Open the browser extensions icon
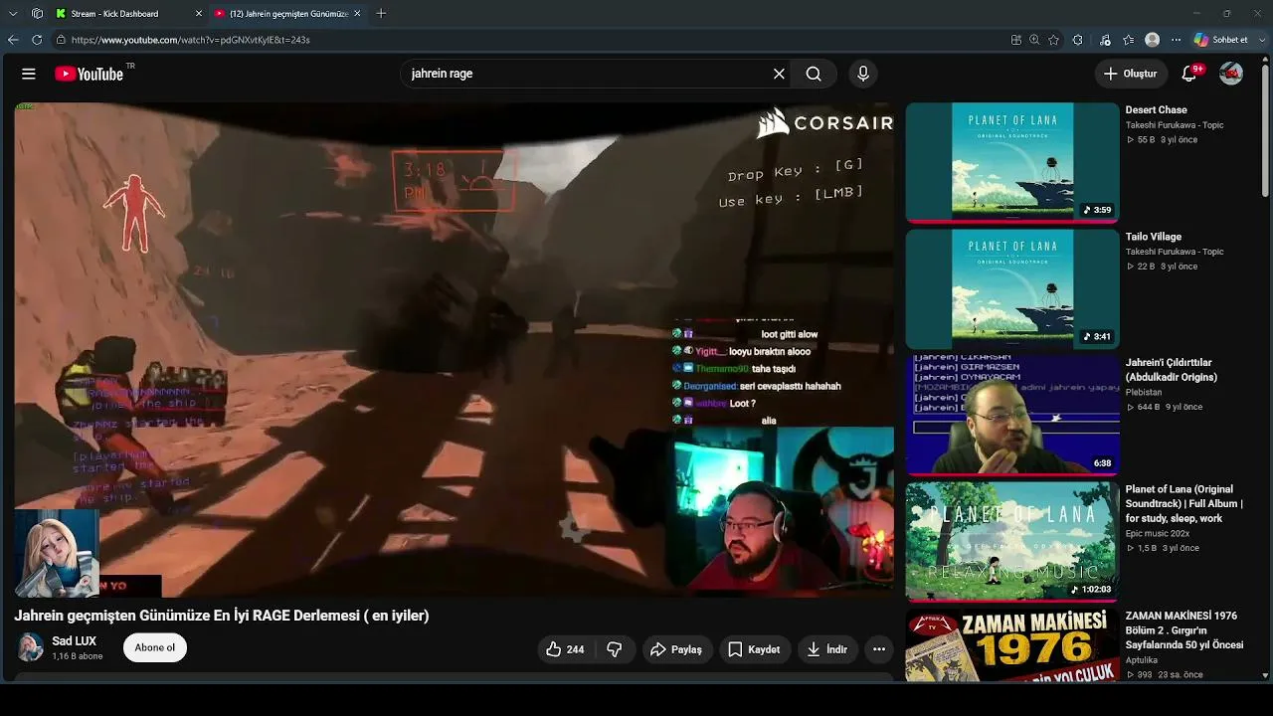Screen dimensions: 1273x716 pos(1077,40)
